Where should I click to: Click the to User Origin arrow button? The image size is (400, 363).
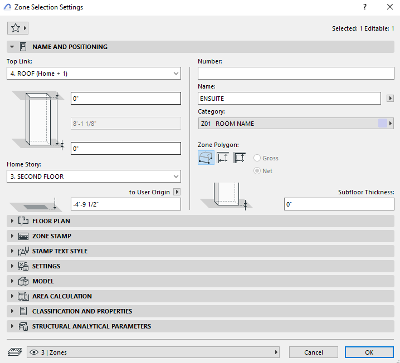(177, 192)
